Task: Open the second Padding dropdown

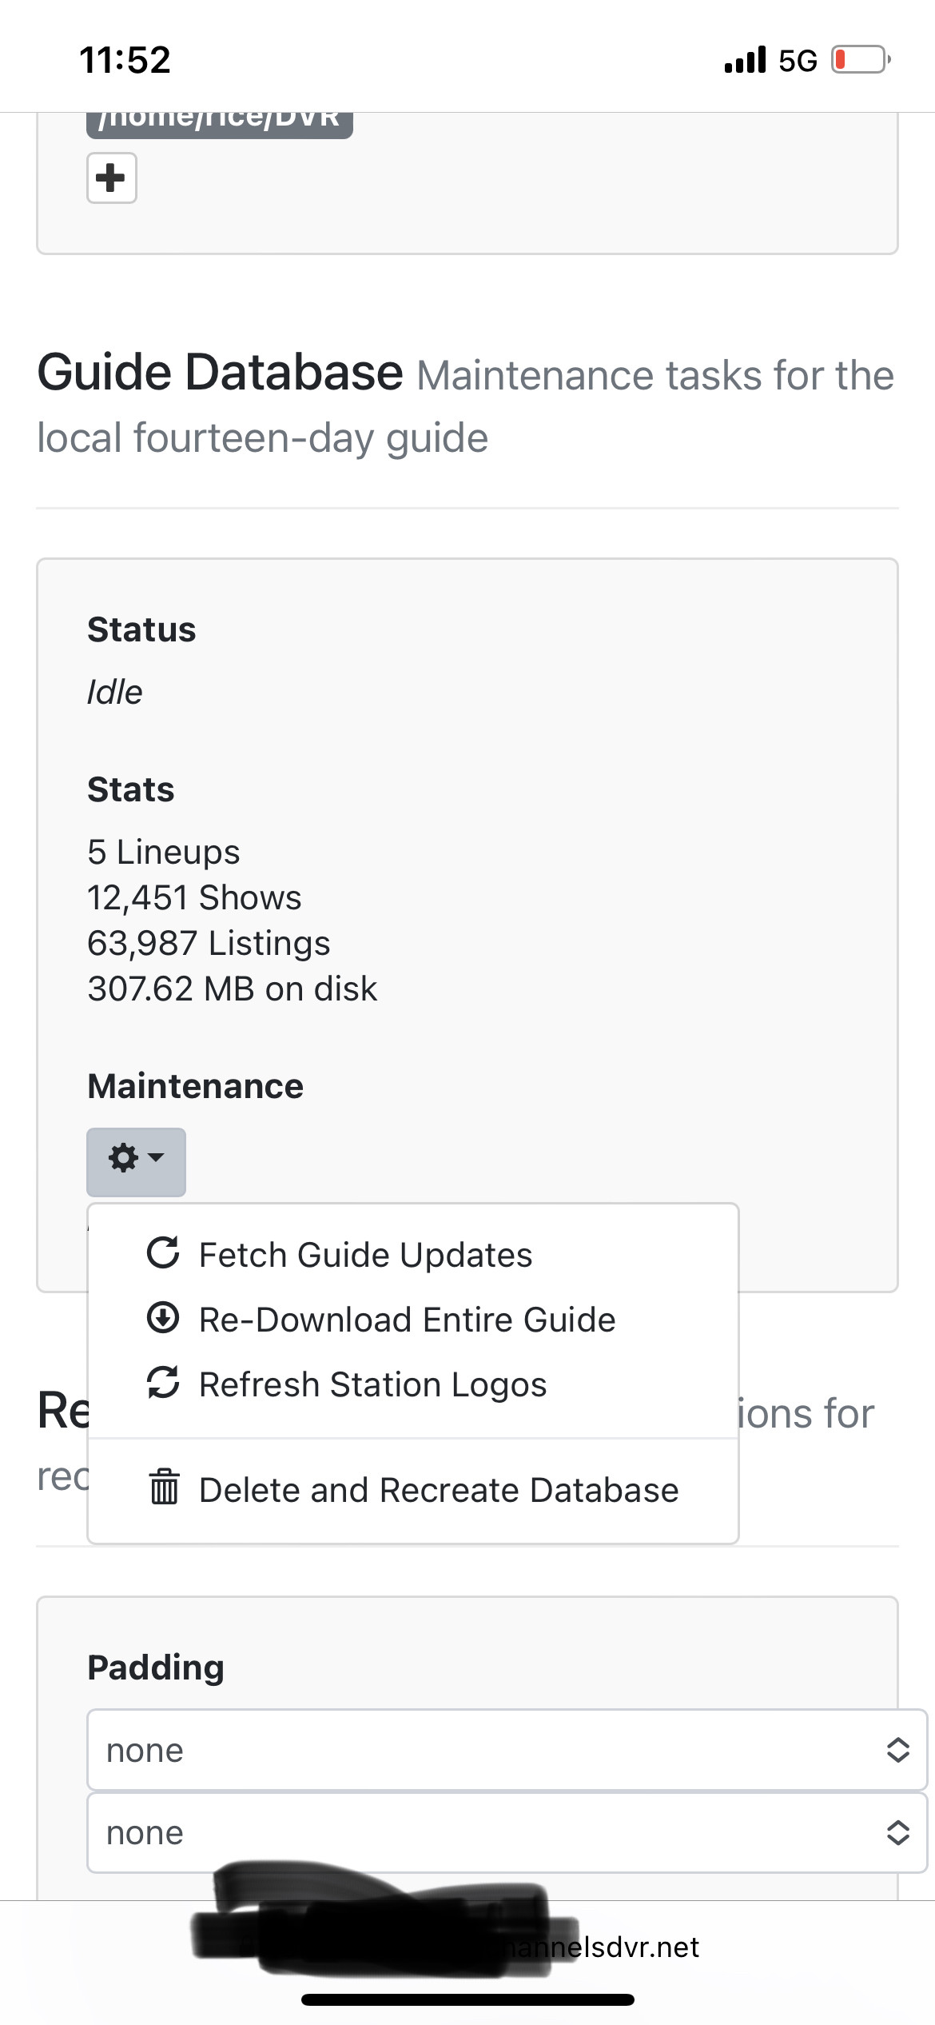Action: coord(507,1832)
